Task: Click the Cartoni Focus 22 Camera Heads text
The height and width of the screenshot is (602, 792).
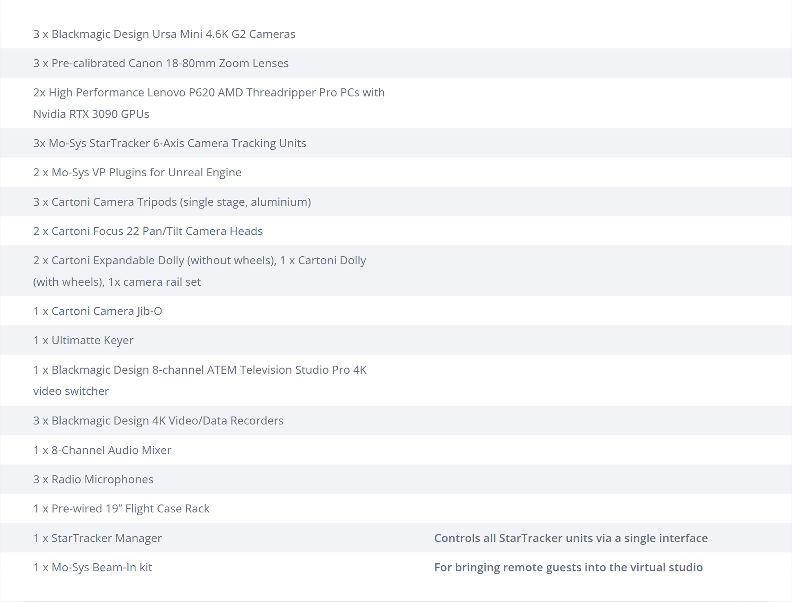Action: (148, 231)
